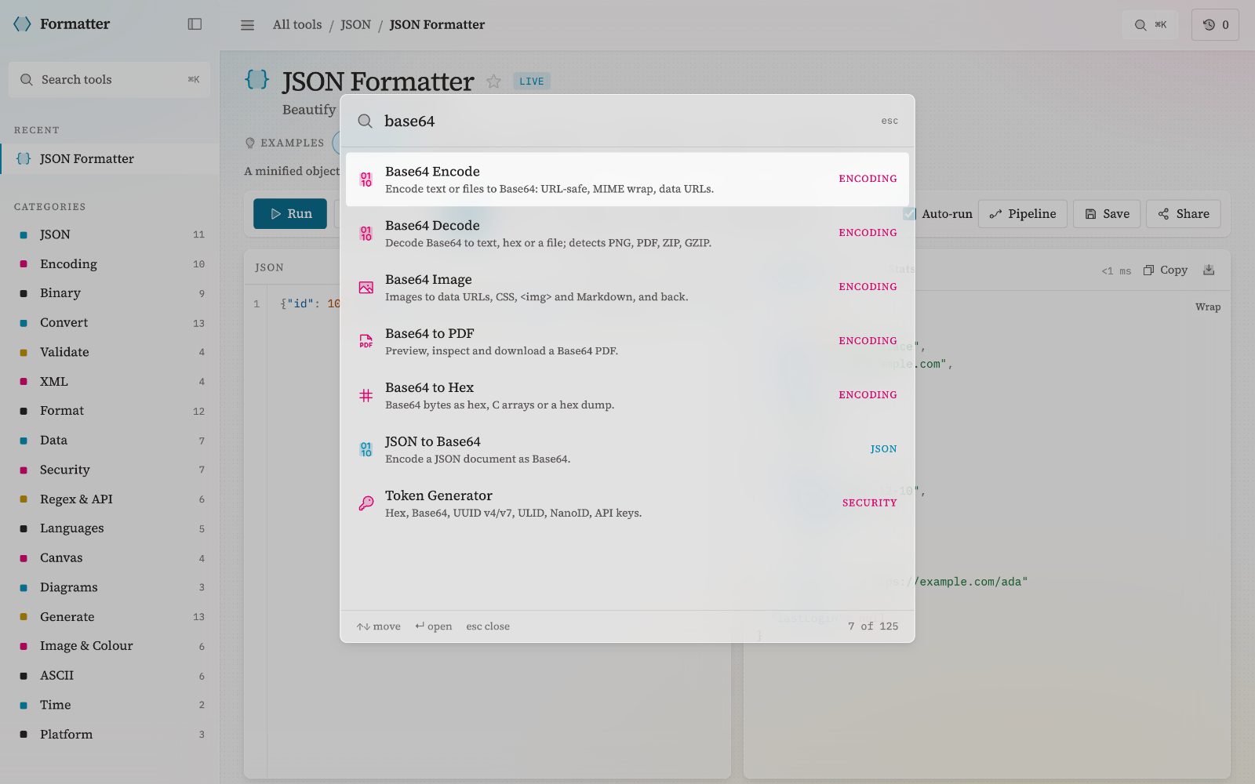Go to All tools breadcrumb

tap(297, 24)
